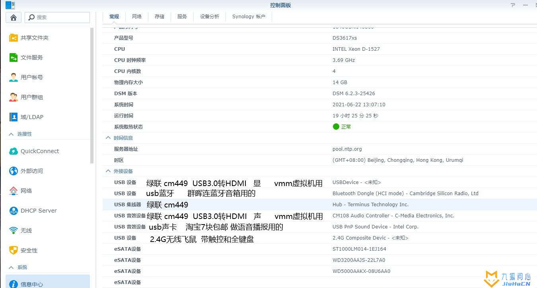Select INTEL Xeon D-1527 CPU value

click(x=356, y=49)
